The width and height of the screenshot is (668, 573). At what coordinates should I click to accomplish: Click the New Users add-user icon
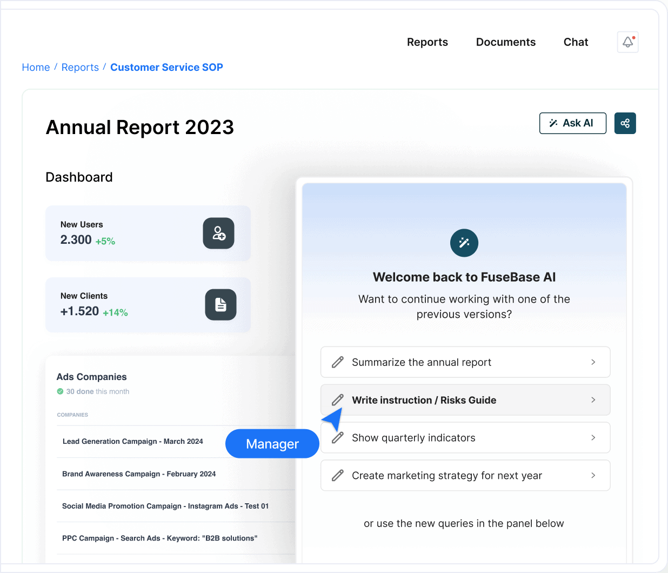pos(218,234)
